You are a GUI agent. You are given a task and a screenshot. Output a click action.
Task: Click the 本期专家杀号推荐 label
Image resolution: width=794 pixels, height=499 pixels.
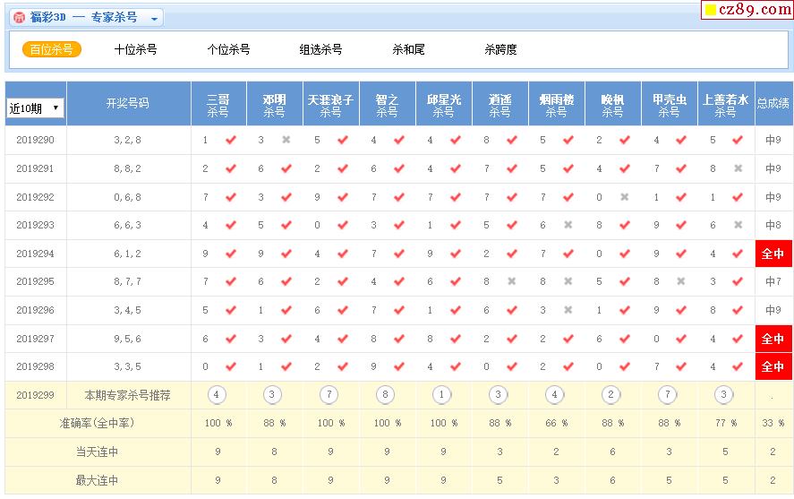point(128,395)
